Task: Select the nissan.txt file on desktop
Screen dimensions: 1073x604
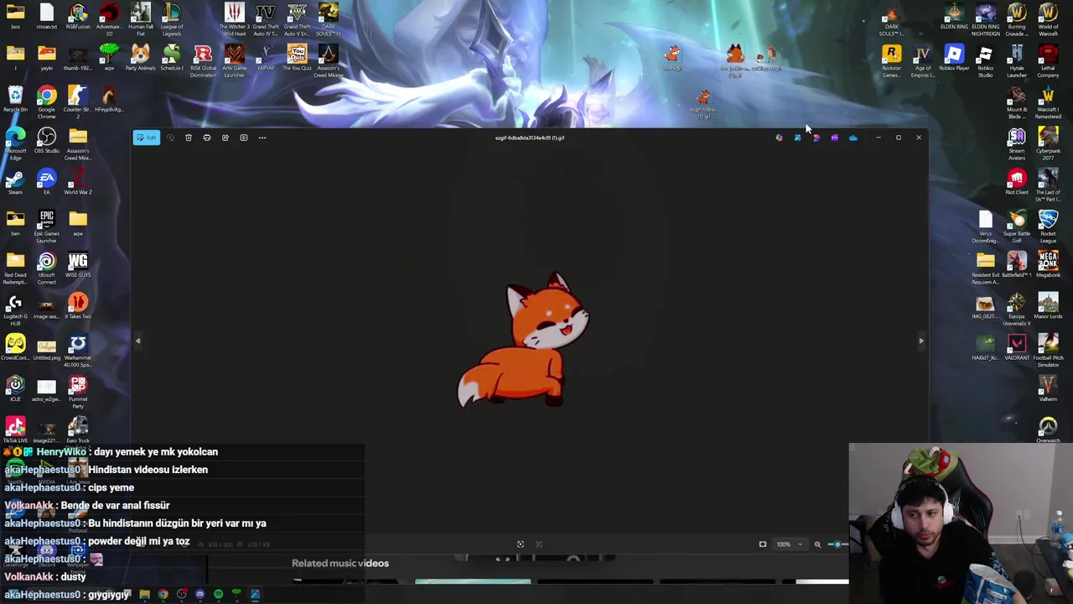Action: pyautogui.click(x=47, y=16)
